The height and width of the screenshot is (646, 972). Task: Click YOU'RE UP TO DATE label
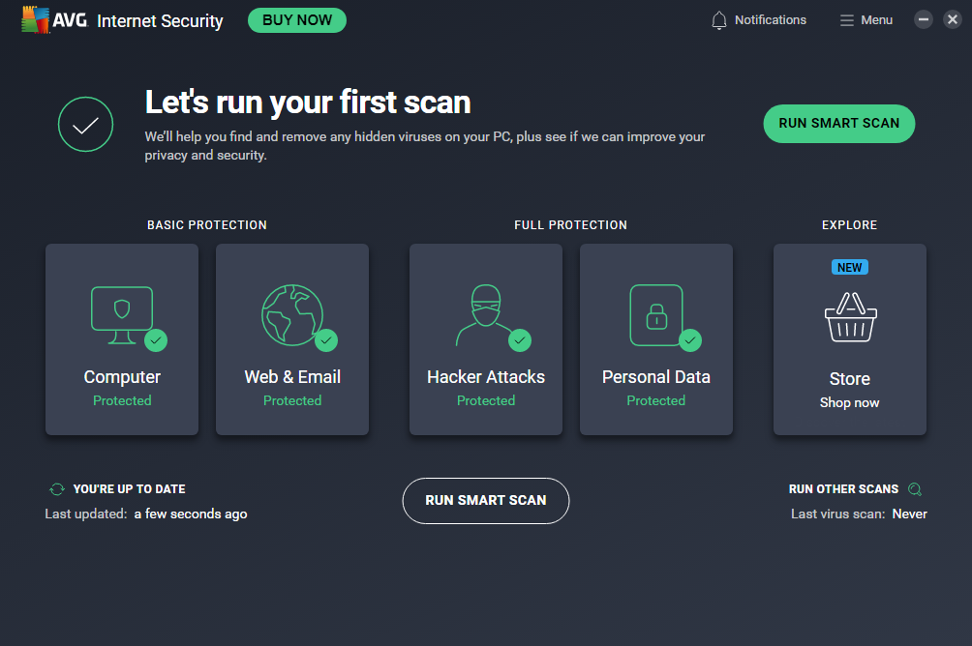[x=130, y=489]
